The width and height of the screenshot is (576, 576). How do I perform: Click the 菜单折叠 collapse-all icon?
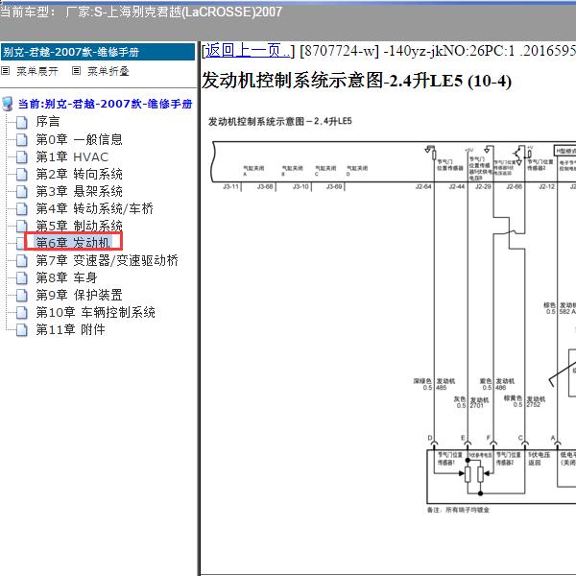77,71
